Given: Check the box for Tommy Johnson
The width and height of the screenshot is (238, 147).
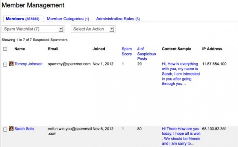Looking at the screenshot, I should tap(5, 65).
